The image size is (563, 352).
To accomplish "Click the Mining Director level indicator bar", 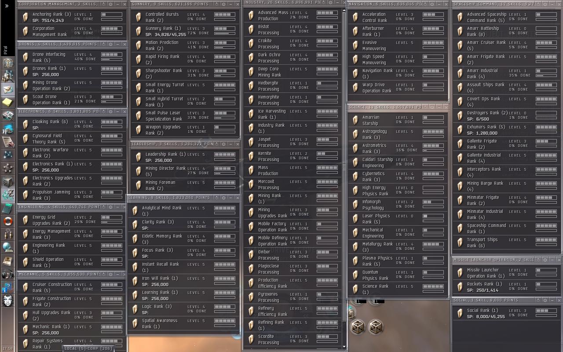I will (225, 169).
